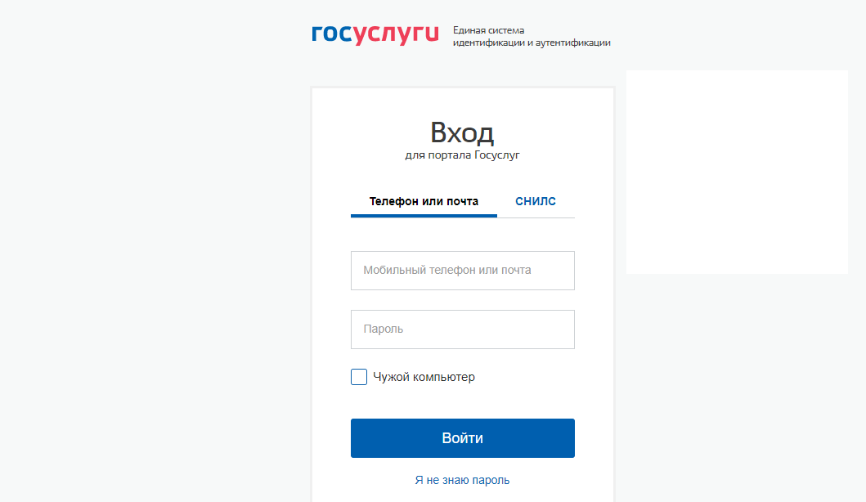This screenshot has height=502, width=866.
Task: Click the Вход page heading
Action: coord(462,131)
